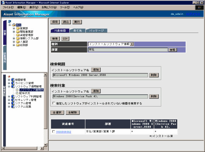205x152 pixels.
Task: Click the 保存 button
Action: point(55,22)
